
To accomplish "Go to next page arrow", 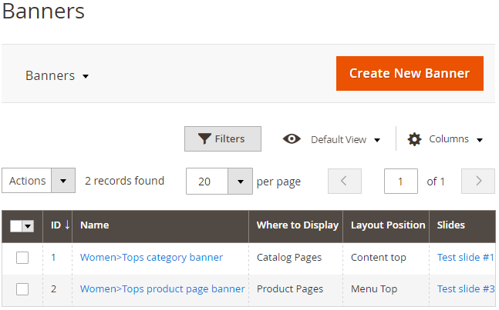I will (478, 182).
